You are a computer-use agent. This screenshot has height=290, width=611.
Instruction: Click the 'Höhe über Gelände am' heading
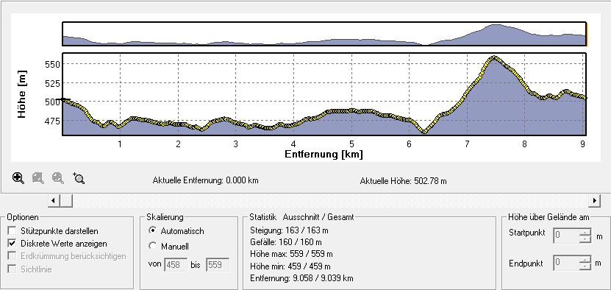tap(549, 217)
